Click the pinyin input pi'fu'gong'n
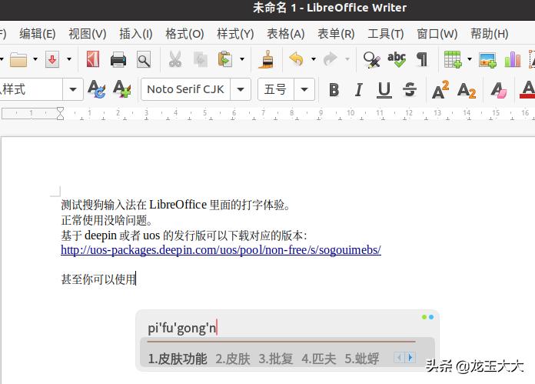535x384 pixels. pos(182,328)
